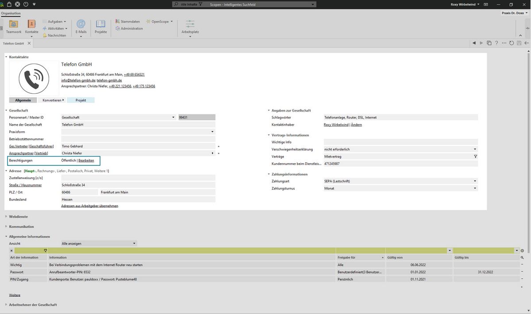Switch to the Allgemein tab

tap(23, 100)
